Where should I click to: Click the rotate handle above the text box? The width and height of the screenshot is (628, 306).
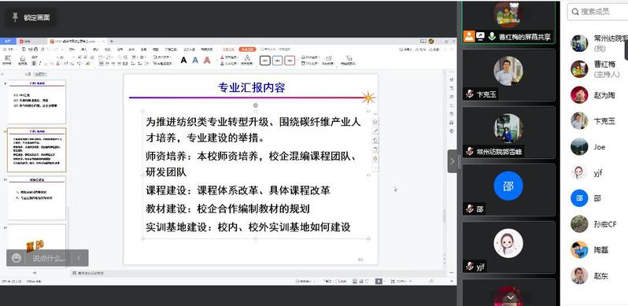point(256,105)
